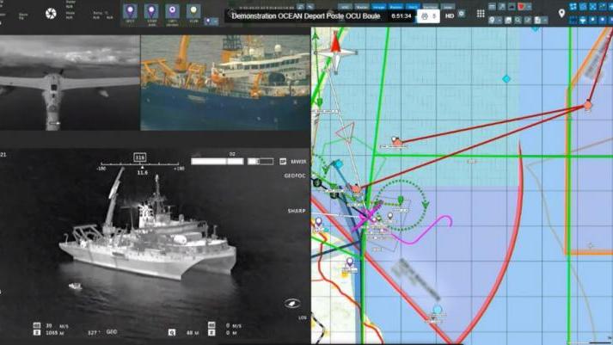The height and width of the screenshot is (345, 613).
Task: Click the camera shutter aperture icon
Action: point(51,14)
